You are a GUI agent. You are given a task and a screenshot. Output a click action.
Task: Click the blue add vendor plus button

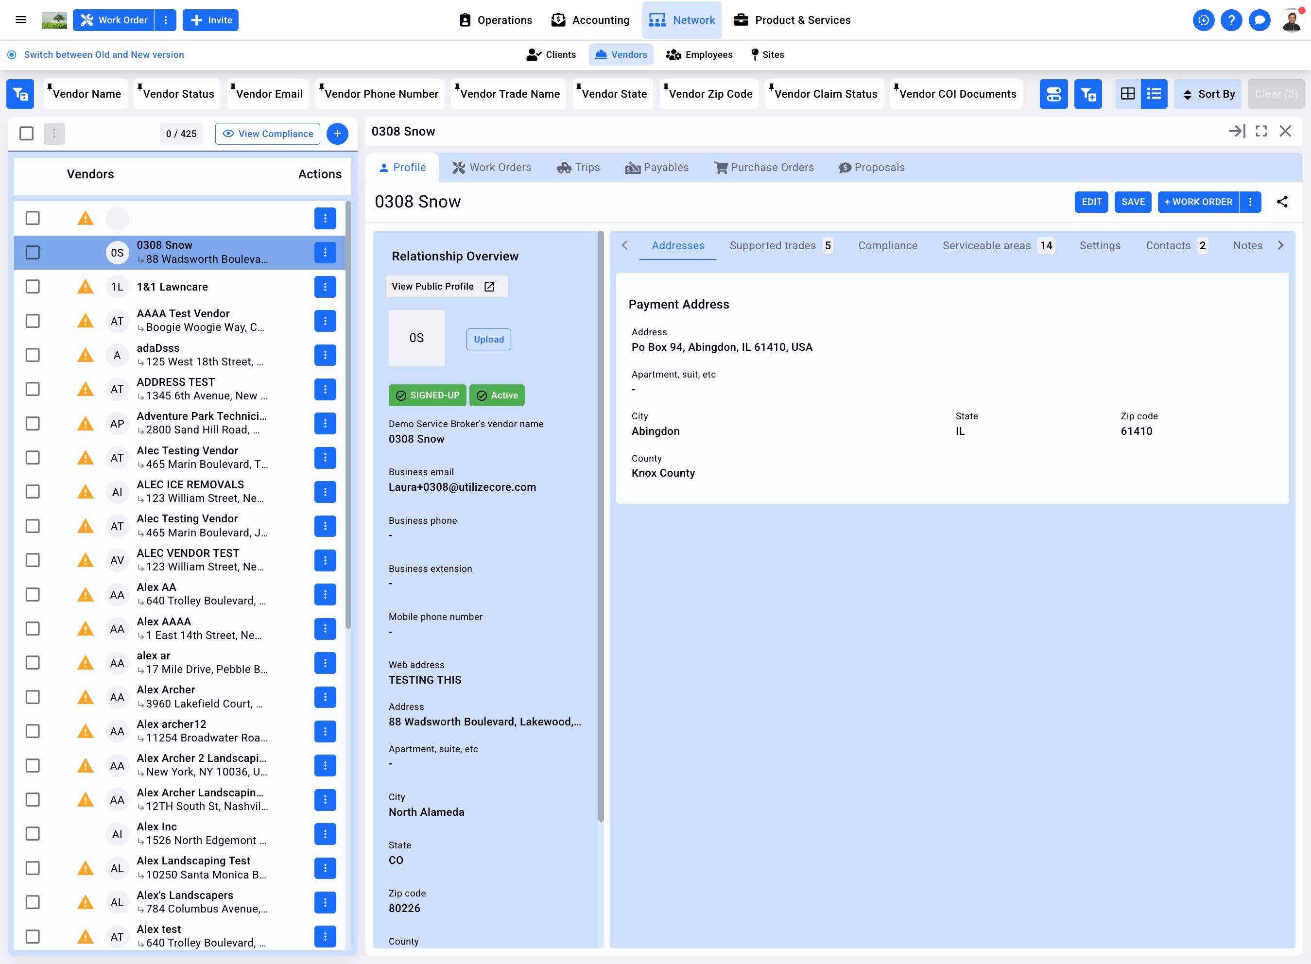click(337, 134)
